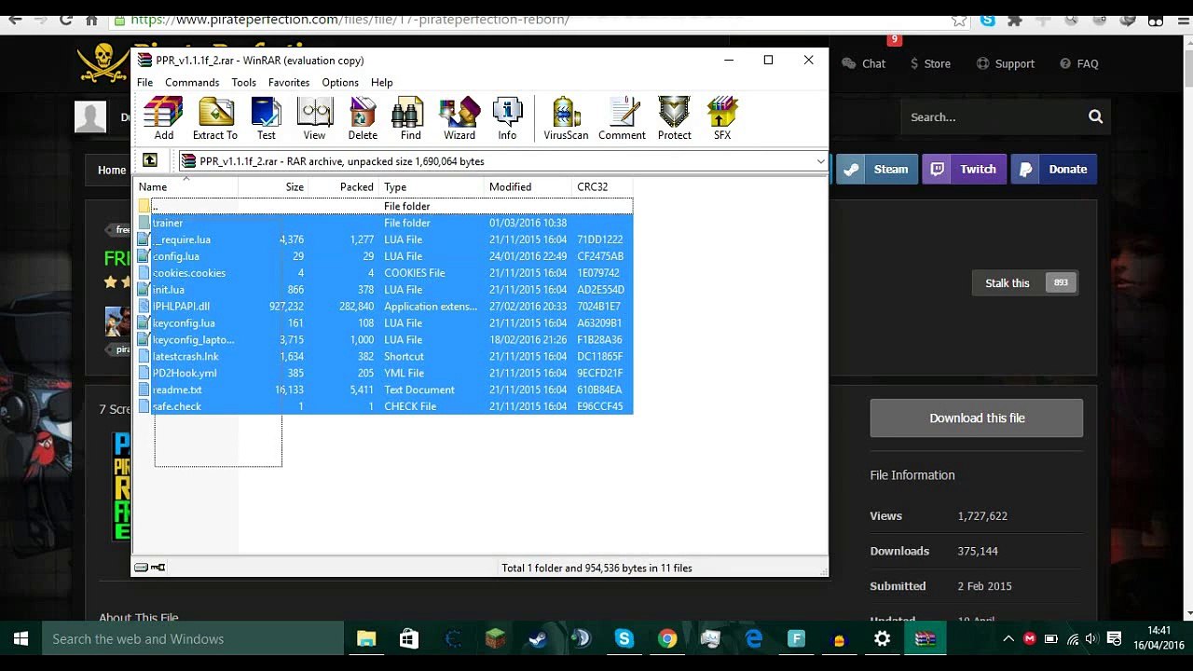Viewport: 1193px width, 671px height.
Task: Select the IPHLPAPI.dll file
Action: 384,307
